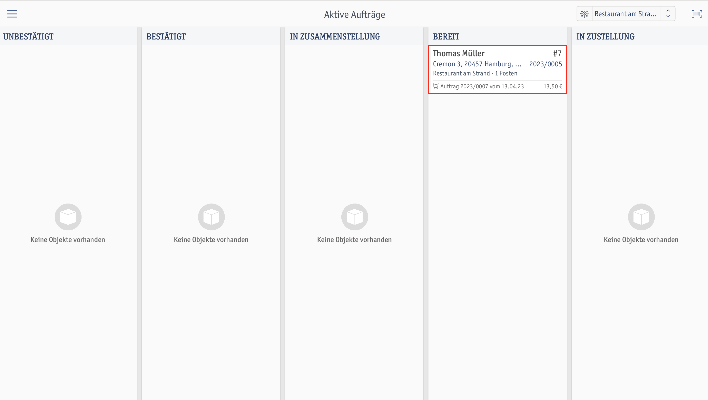Open the hamburger main menu

(12, 14)
